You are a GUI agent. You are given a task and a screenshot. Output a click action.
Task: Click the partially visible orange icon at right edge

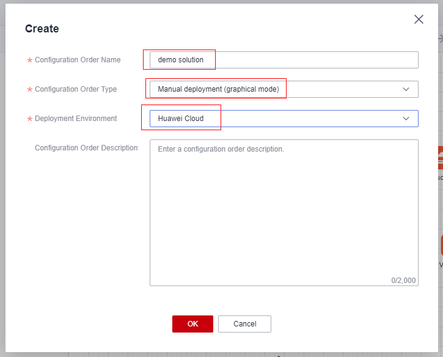pos(441,158)
